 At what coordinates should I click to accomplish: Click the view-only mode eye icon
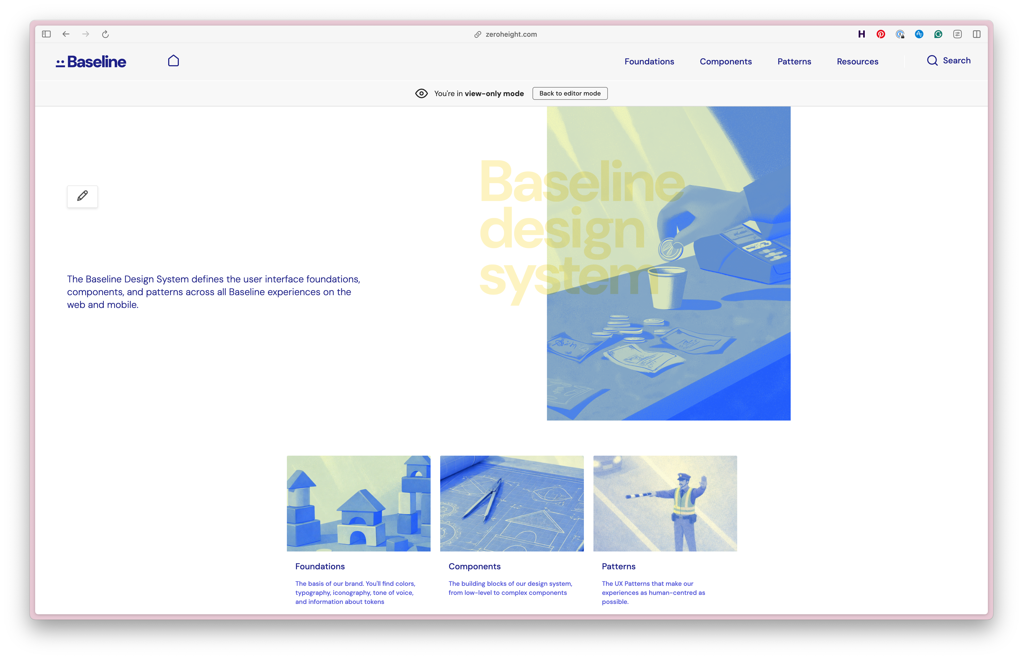click(422, 93)
